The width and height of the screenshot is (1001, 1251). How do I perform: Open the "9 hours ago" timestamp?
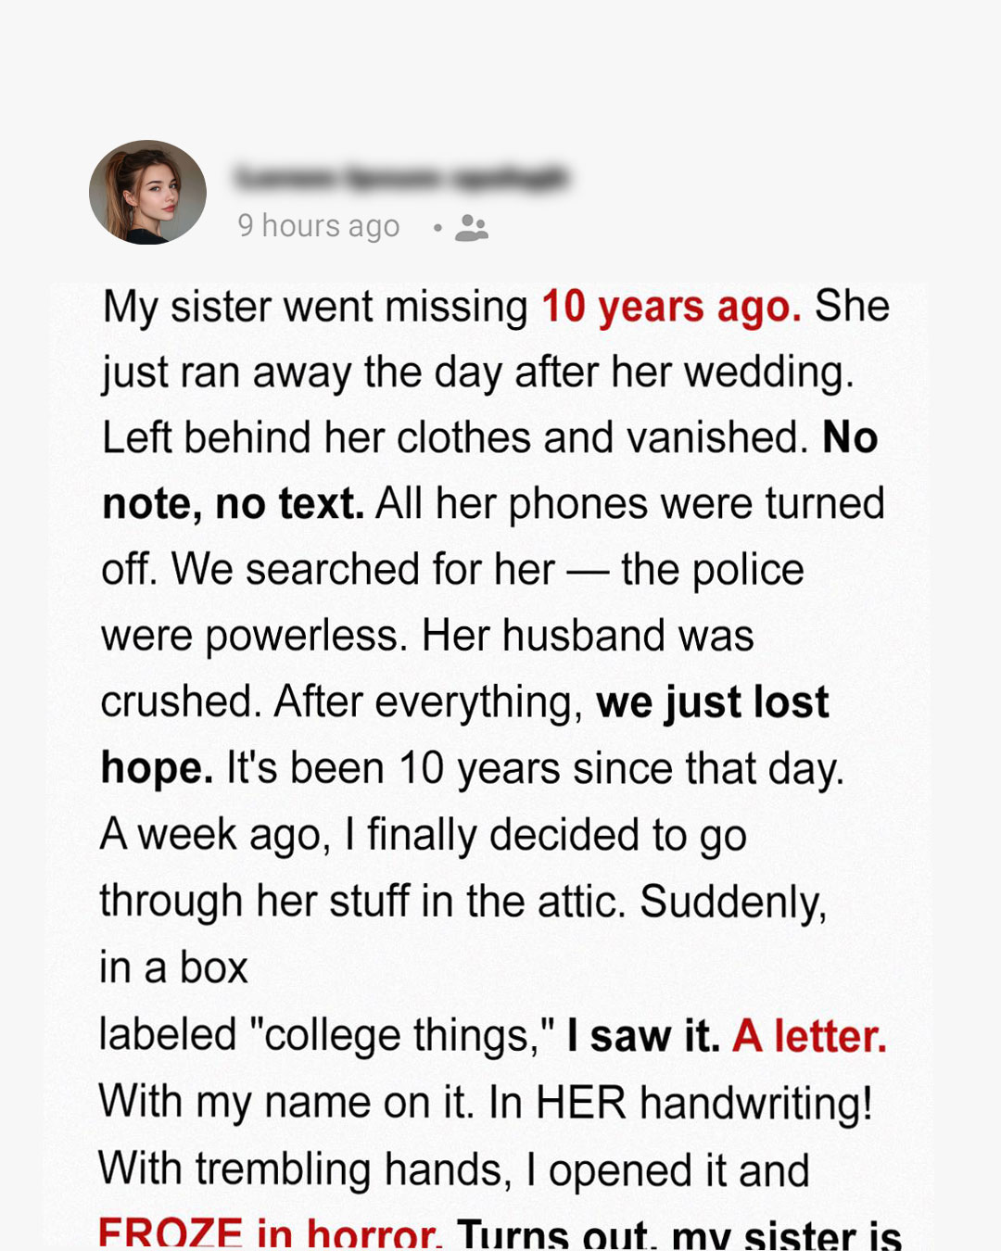pyautogui.click(x=318, y=226)
